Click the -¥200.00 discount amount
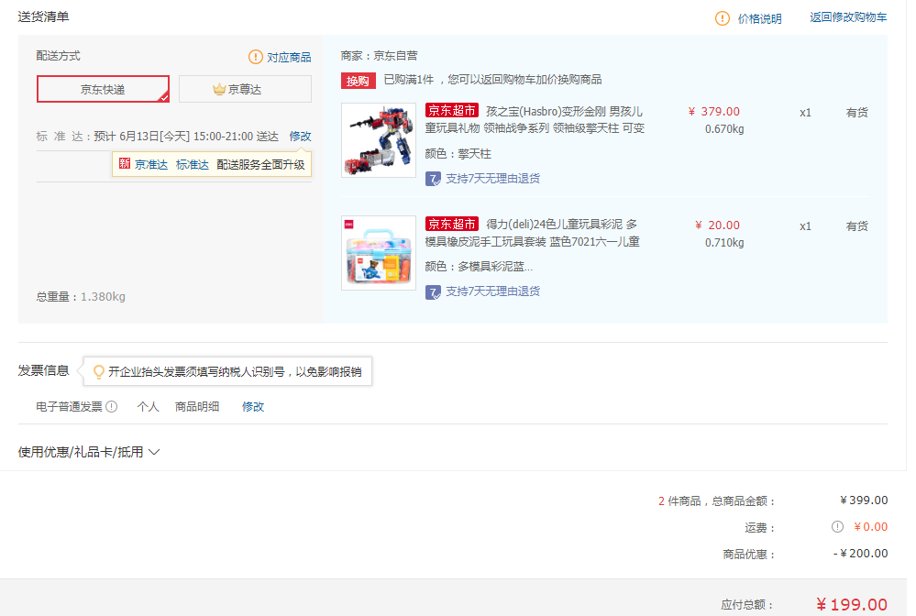This screenshot has width=916, height=616. (x=860, y=554)
